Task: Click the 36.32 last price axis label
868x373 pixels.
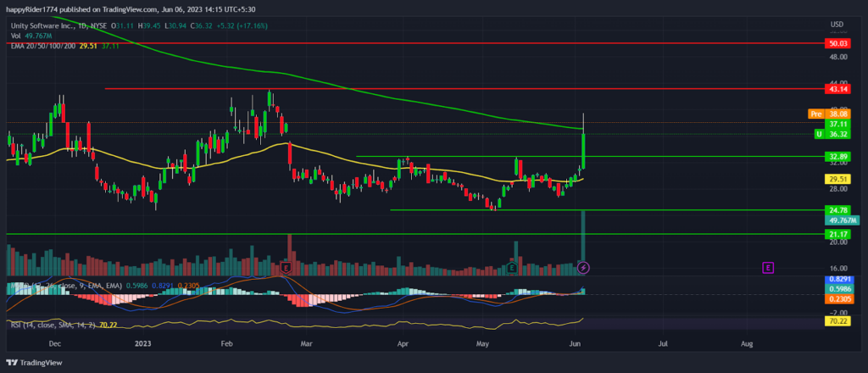Action: pos(837,134)
